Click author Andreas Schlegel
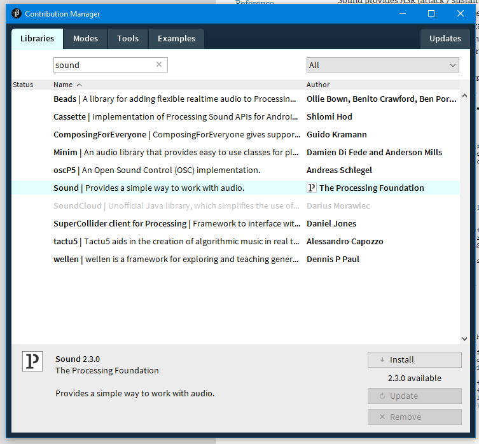 pos(339,170)
